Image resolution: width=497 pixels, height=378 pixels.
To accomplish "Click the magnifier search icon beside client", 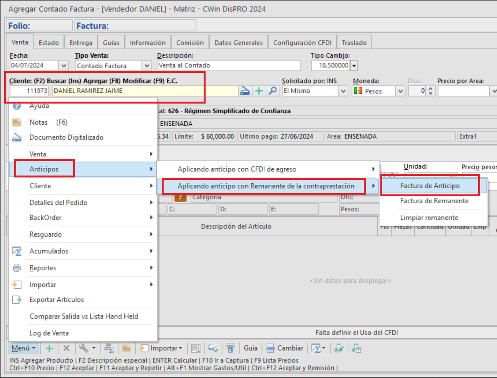I will click(x=273, y=91).
